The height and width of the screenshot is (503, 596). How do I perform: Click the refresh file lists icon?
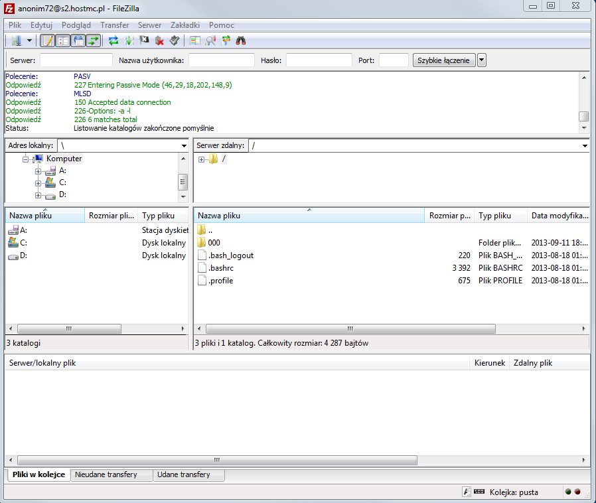pos(113,40)
